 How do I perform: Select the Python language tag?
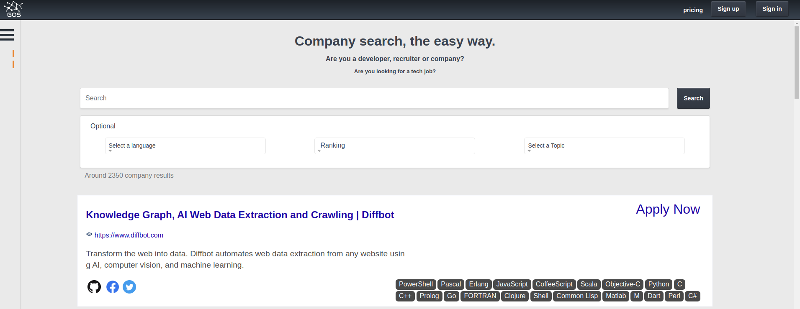[659, 284]
